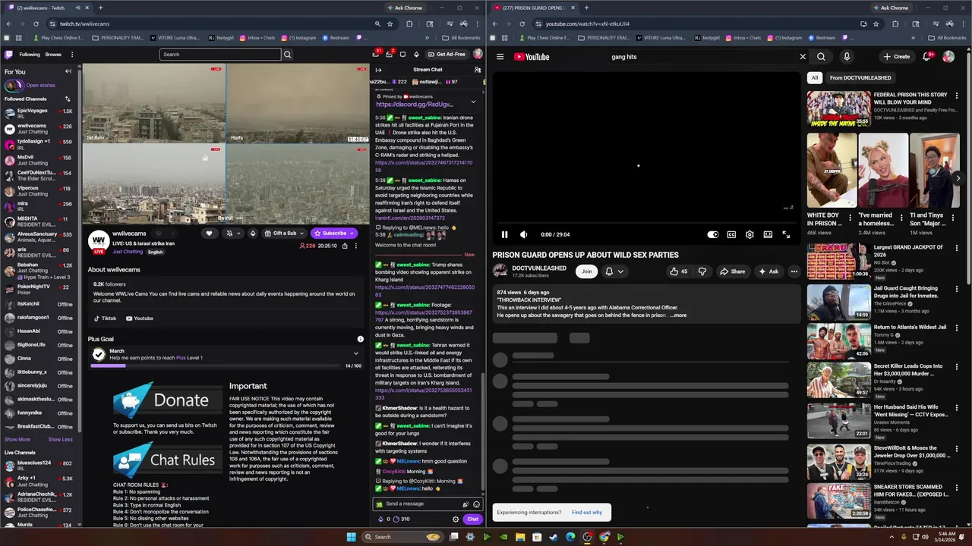972x546 pixels.
Task: Click the Twitch search magnifier button
Action: coord(287,55)
